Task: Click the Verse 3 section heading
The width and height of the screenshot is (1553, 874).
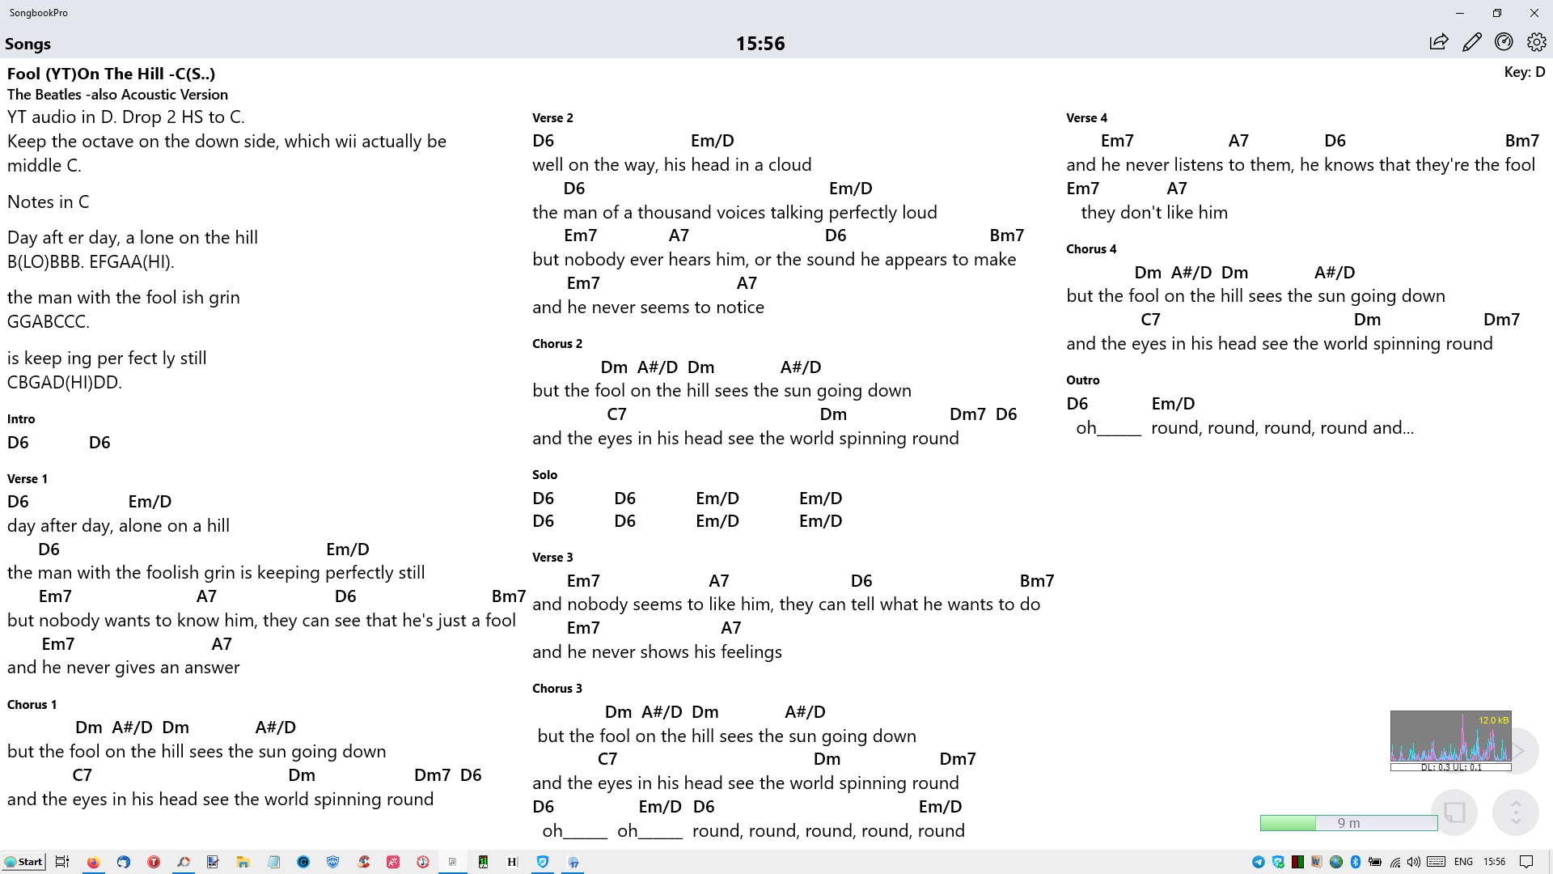Action: (552, 557)
